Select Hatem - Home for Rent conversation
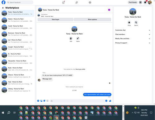The height and width of the screenshot is (120, 155). tap(17, 20)
